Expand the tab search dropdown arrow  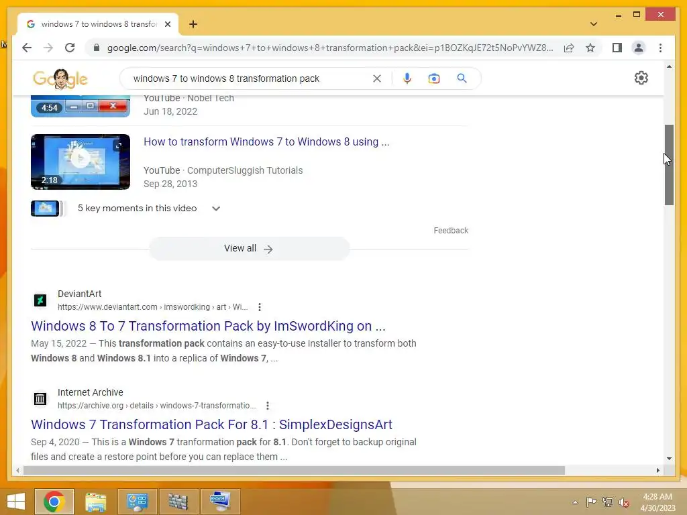[x=594, y=24]
